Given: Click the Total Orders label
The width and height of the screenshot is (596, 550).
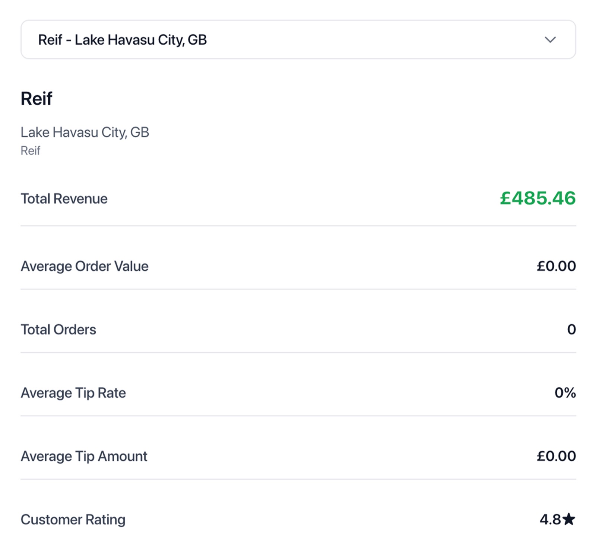Looking at the screenshot, I should point(58,330).
